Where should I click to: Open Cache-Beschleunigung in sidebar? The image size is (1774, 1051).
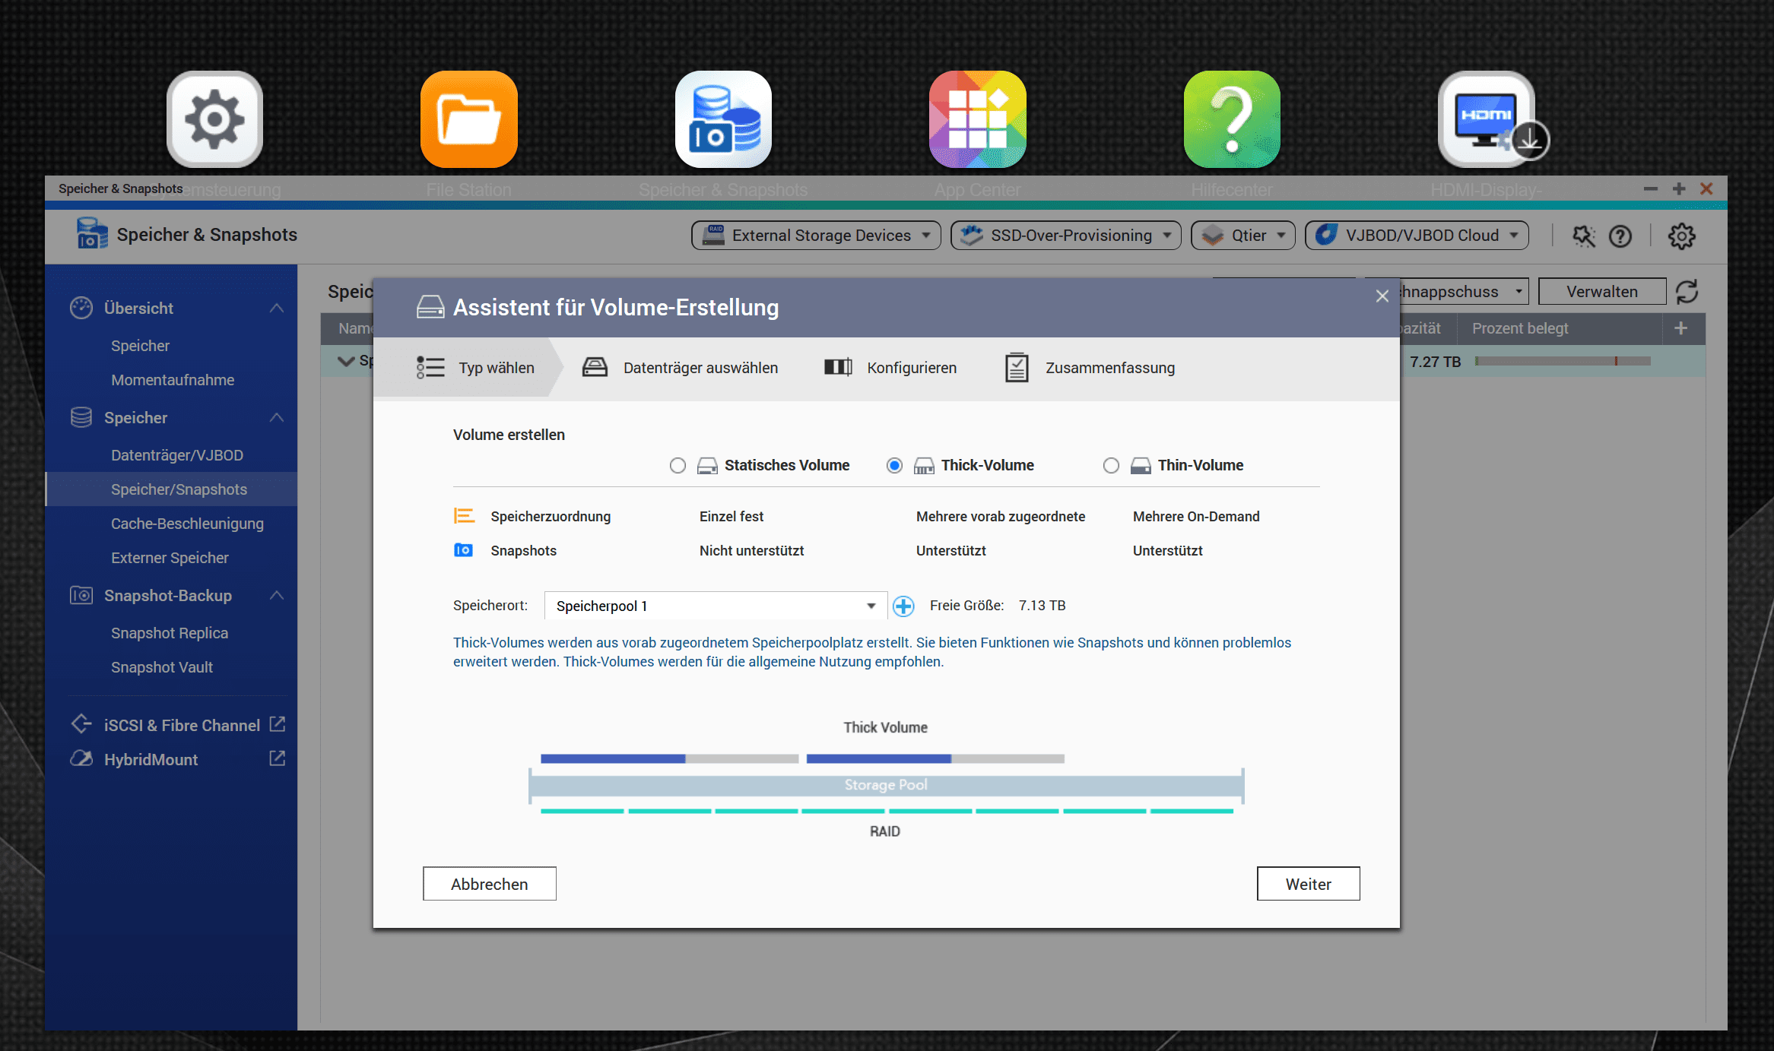click(187, 524)
